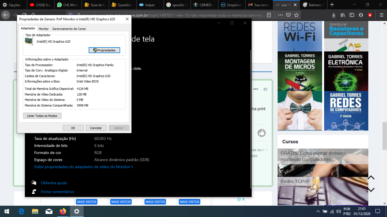Toggle reader view in address bar
This screenshot has width=387, height=217.
click(269, 15)
